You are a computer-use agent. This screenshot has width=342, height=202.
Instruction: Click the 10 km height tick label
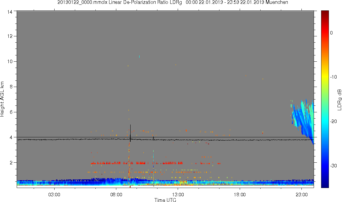[10, 61]
